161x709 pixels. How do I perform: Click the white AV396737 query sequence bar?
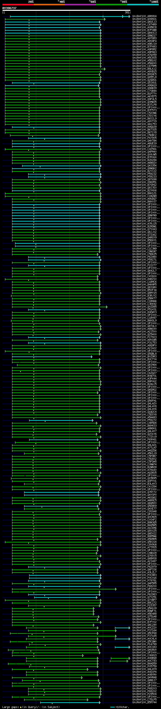coord(66,11)
